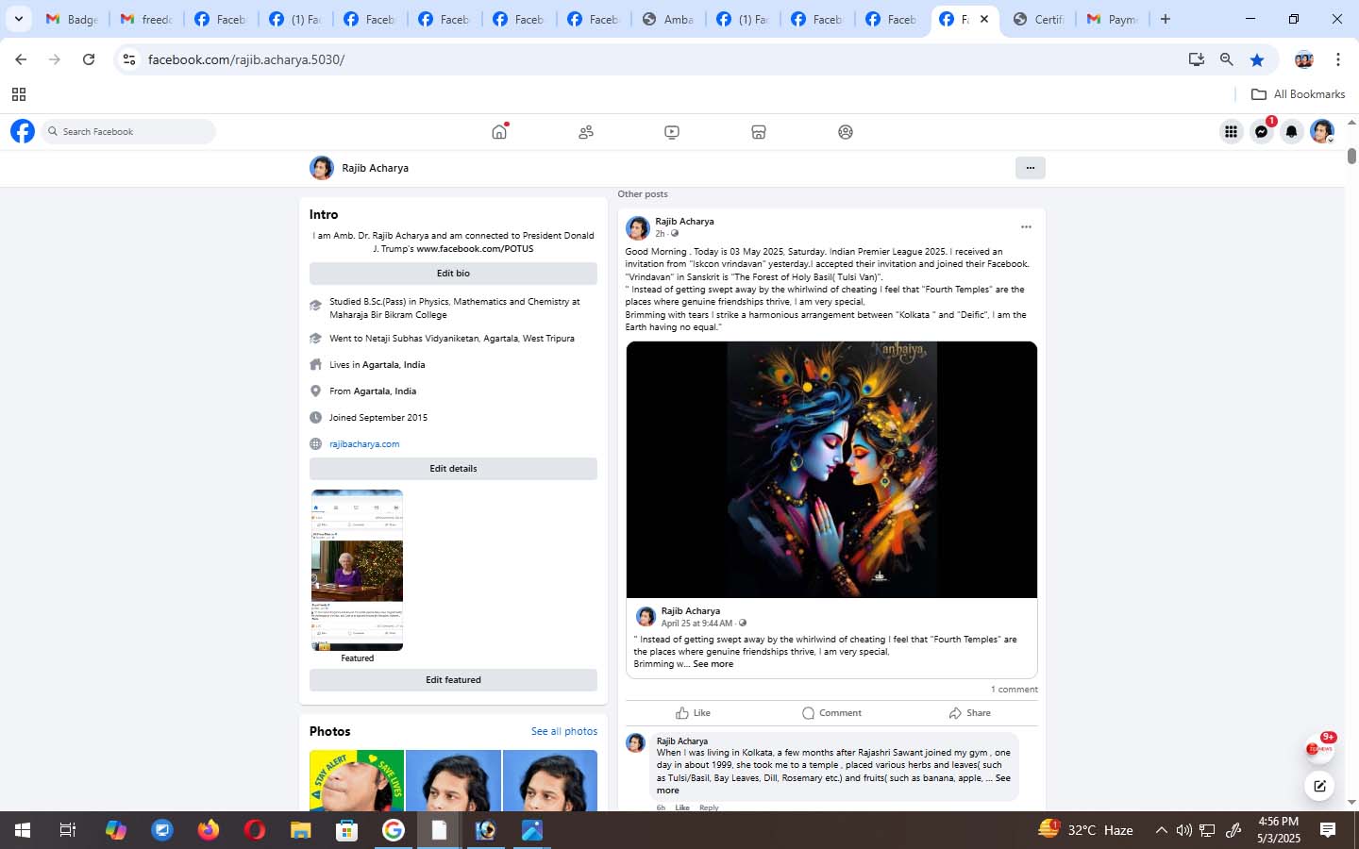Click the Edit details button
1359x849 pixels.
(453, 469)
